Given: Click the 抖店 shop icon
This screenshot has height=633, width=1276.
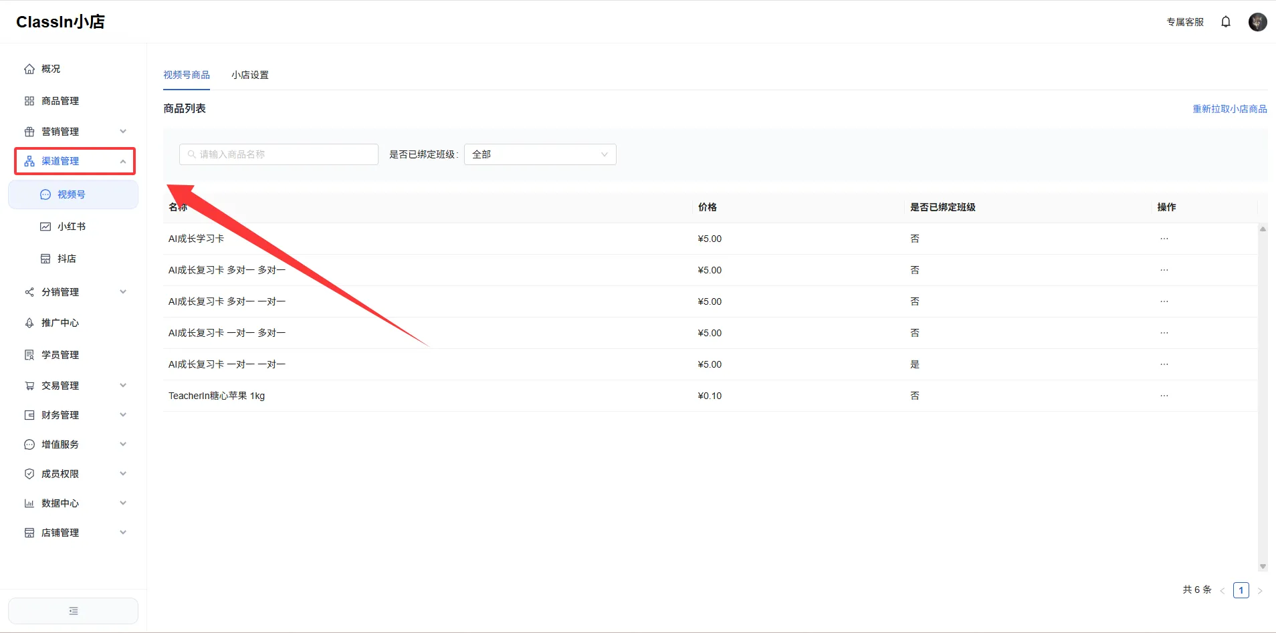Looking at the screenshot, I should coord(45,259).
